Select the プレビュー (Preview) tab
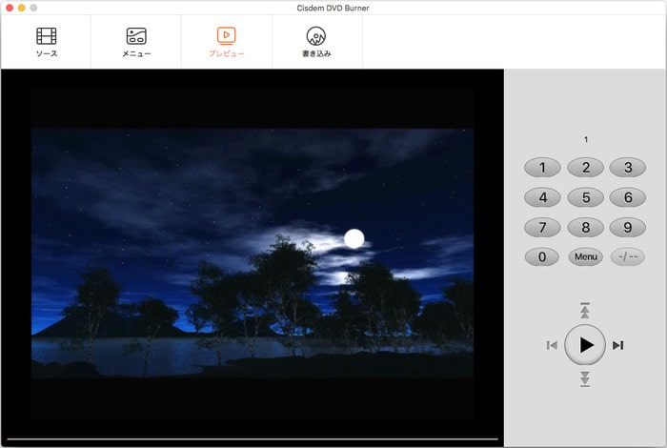Screen dimensions: 667x448 click(227, 42)
